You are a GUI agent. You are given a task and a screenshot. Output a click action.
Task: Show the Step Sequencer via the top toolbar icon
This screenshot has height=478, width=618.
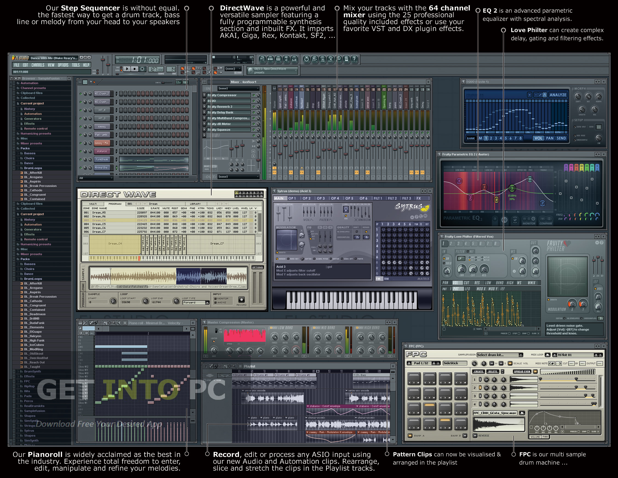270,59
